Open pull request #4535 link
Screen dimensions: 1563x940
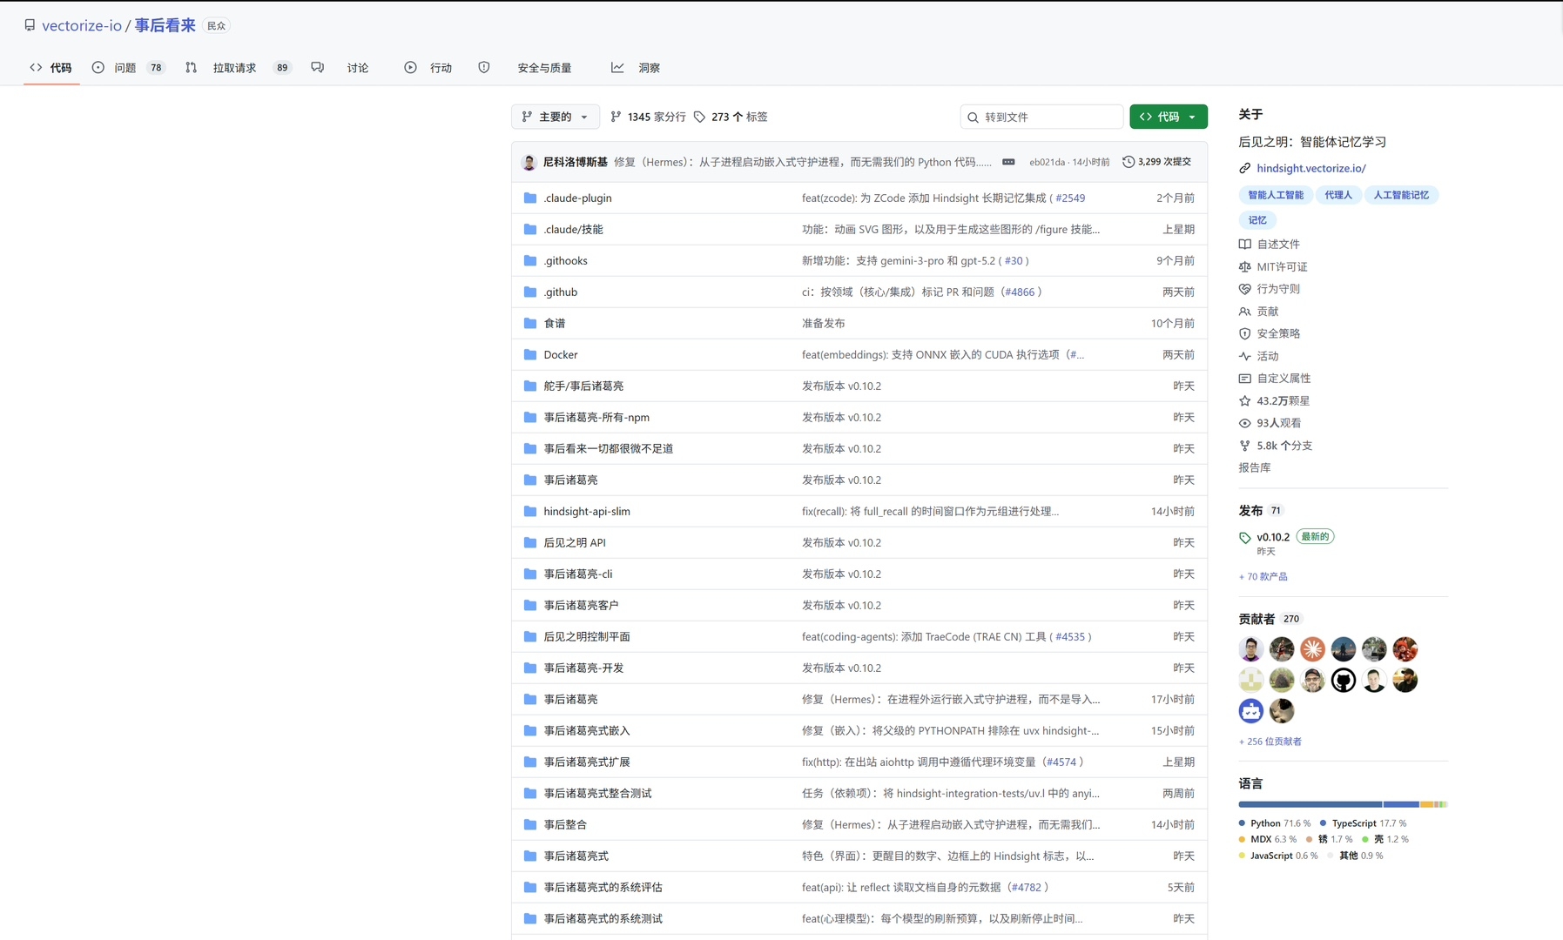click(1070, 637)
